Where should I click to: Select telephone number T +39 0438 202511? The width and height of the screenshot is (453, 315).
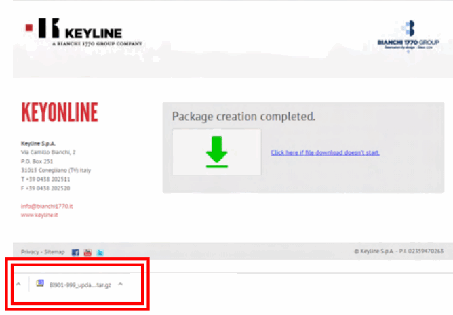pos(45,179)
